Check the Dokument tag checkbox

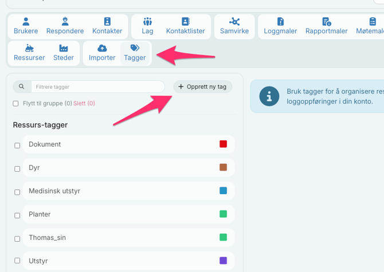[x=17, y=145]
